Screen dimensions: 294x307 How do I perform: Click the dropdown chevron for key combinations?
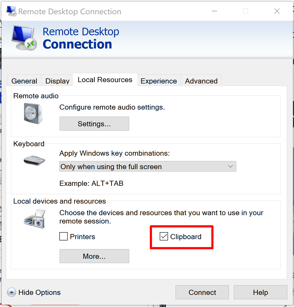(230, 166)
